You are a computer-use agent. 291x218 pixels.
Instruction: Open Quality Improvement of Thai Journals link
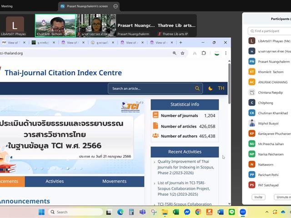[186, 167]
